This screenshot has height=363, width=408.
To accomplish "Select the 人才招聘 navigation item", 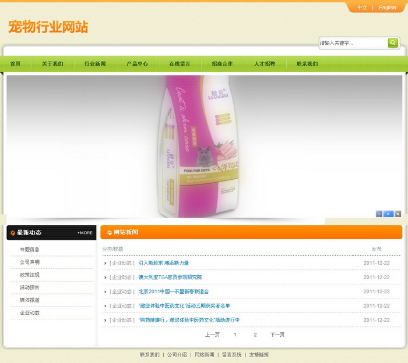I will (x=264, y=64).
